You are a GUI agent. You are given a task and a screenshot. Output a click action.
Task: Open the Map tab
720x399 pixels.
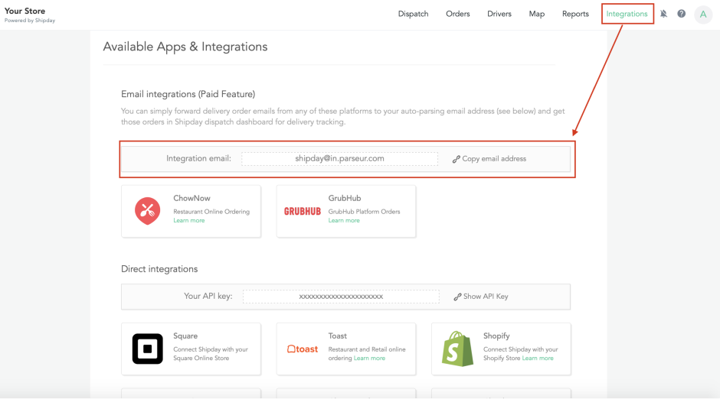tap(537, 14)
